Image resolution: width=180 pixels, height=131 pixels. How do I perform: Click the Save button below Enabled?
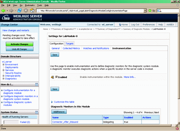point(55,89)
